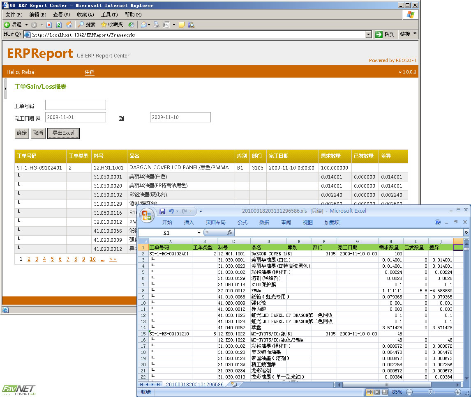
Task: Open IE mail button dropdown arrow
Action: 149,25
